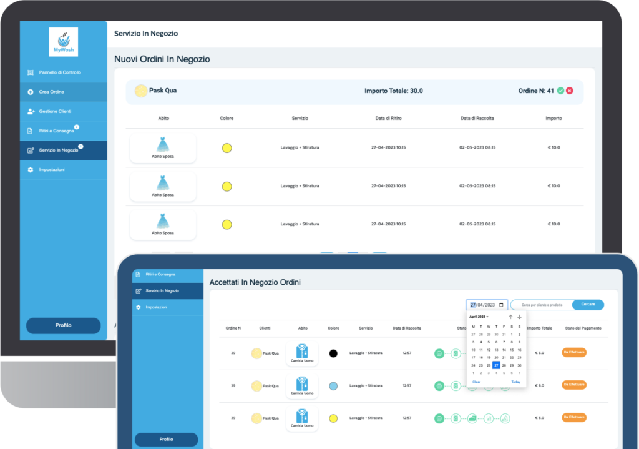Select Servizio In Negozio in desktop sidebar

(63, 150)
